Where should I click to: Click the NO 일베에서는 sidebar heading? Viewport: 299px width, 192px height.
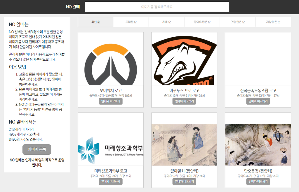[23, 122]
